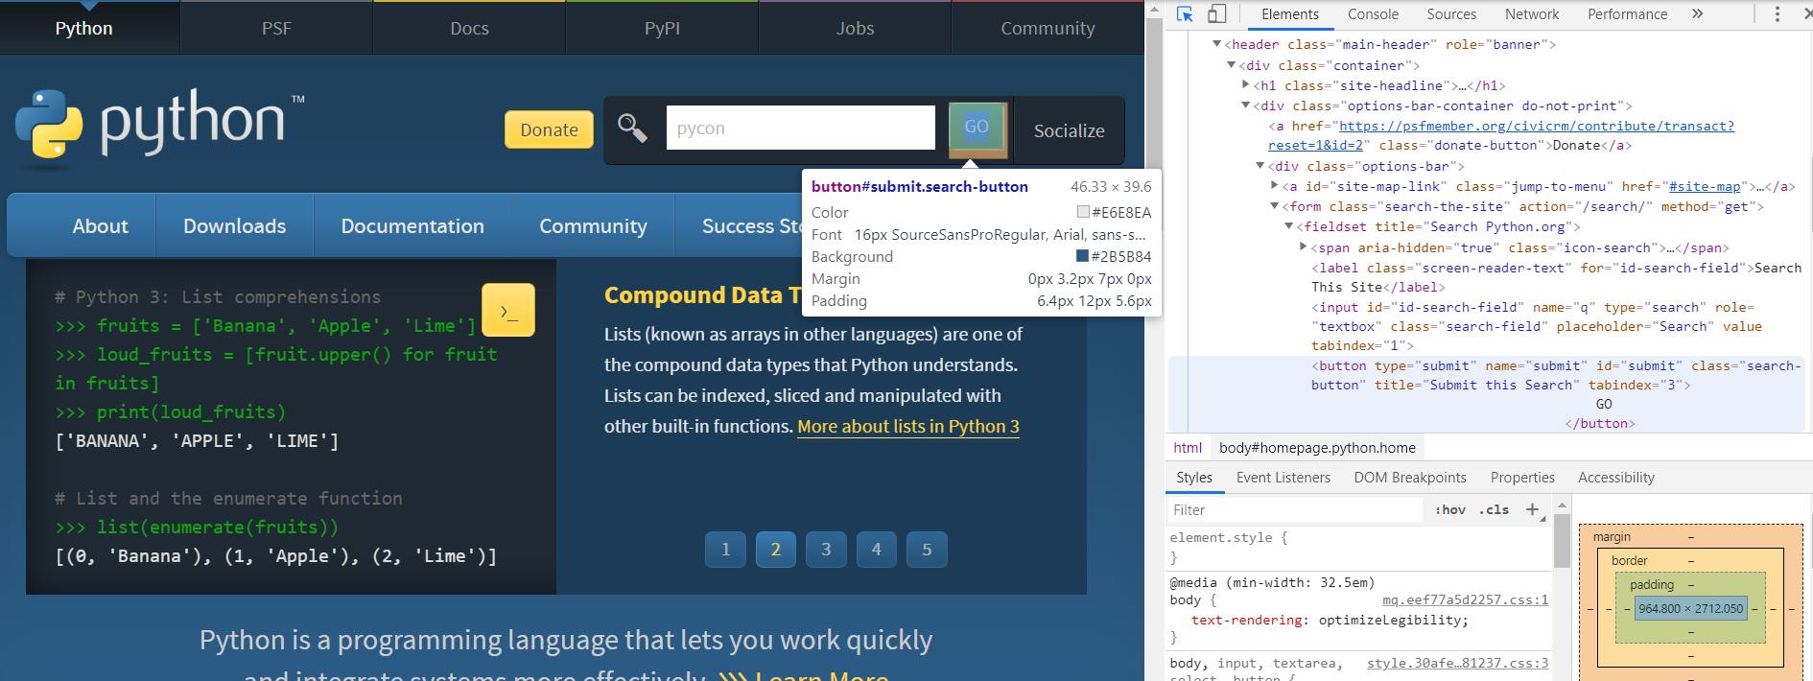Open style.30afe…81237.css:3 source link

pos(1457,663)
